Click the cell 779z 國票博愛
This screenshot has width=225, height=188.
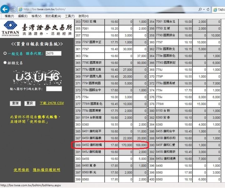pyautogui.click(x=93, y=111)
